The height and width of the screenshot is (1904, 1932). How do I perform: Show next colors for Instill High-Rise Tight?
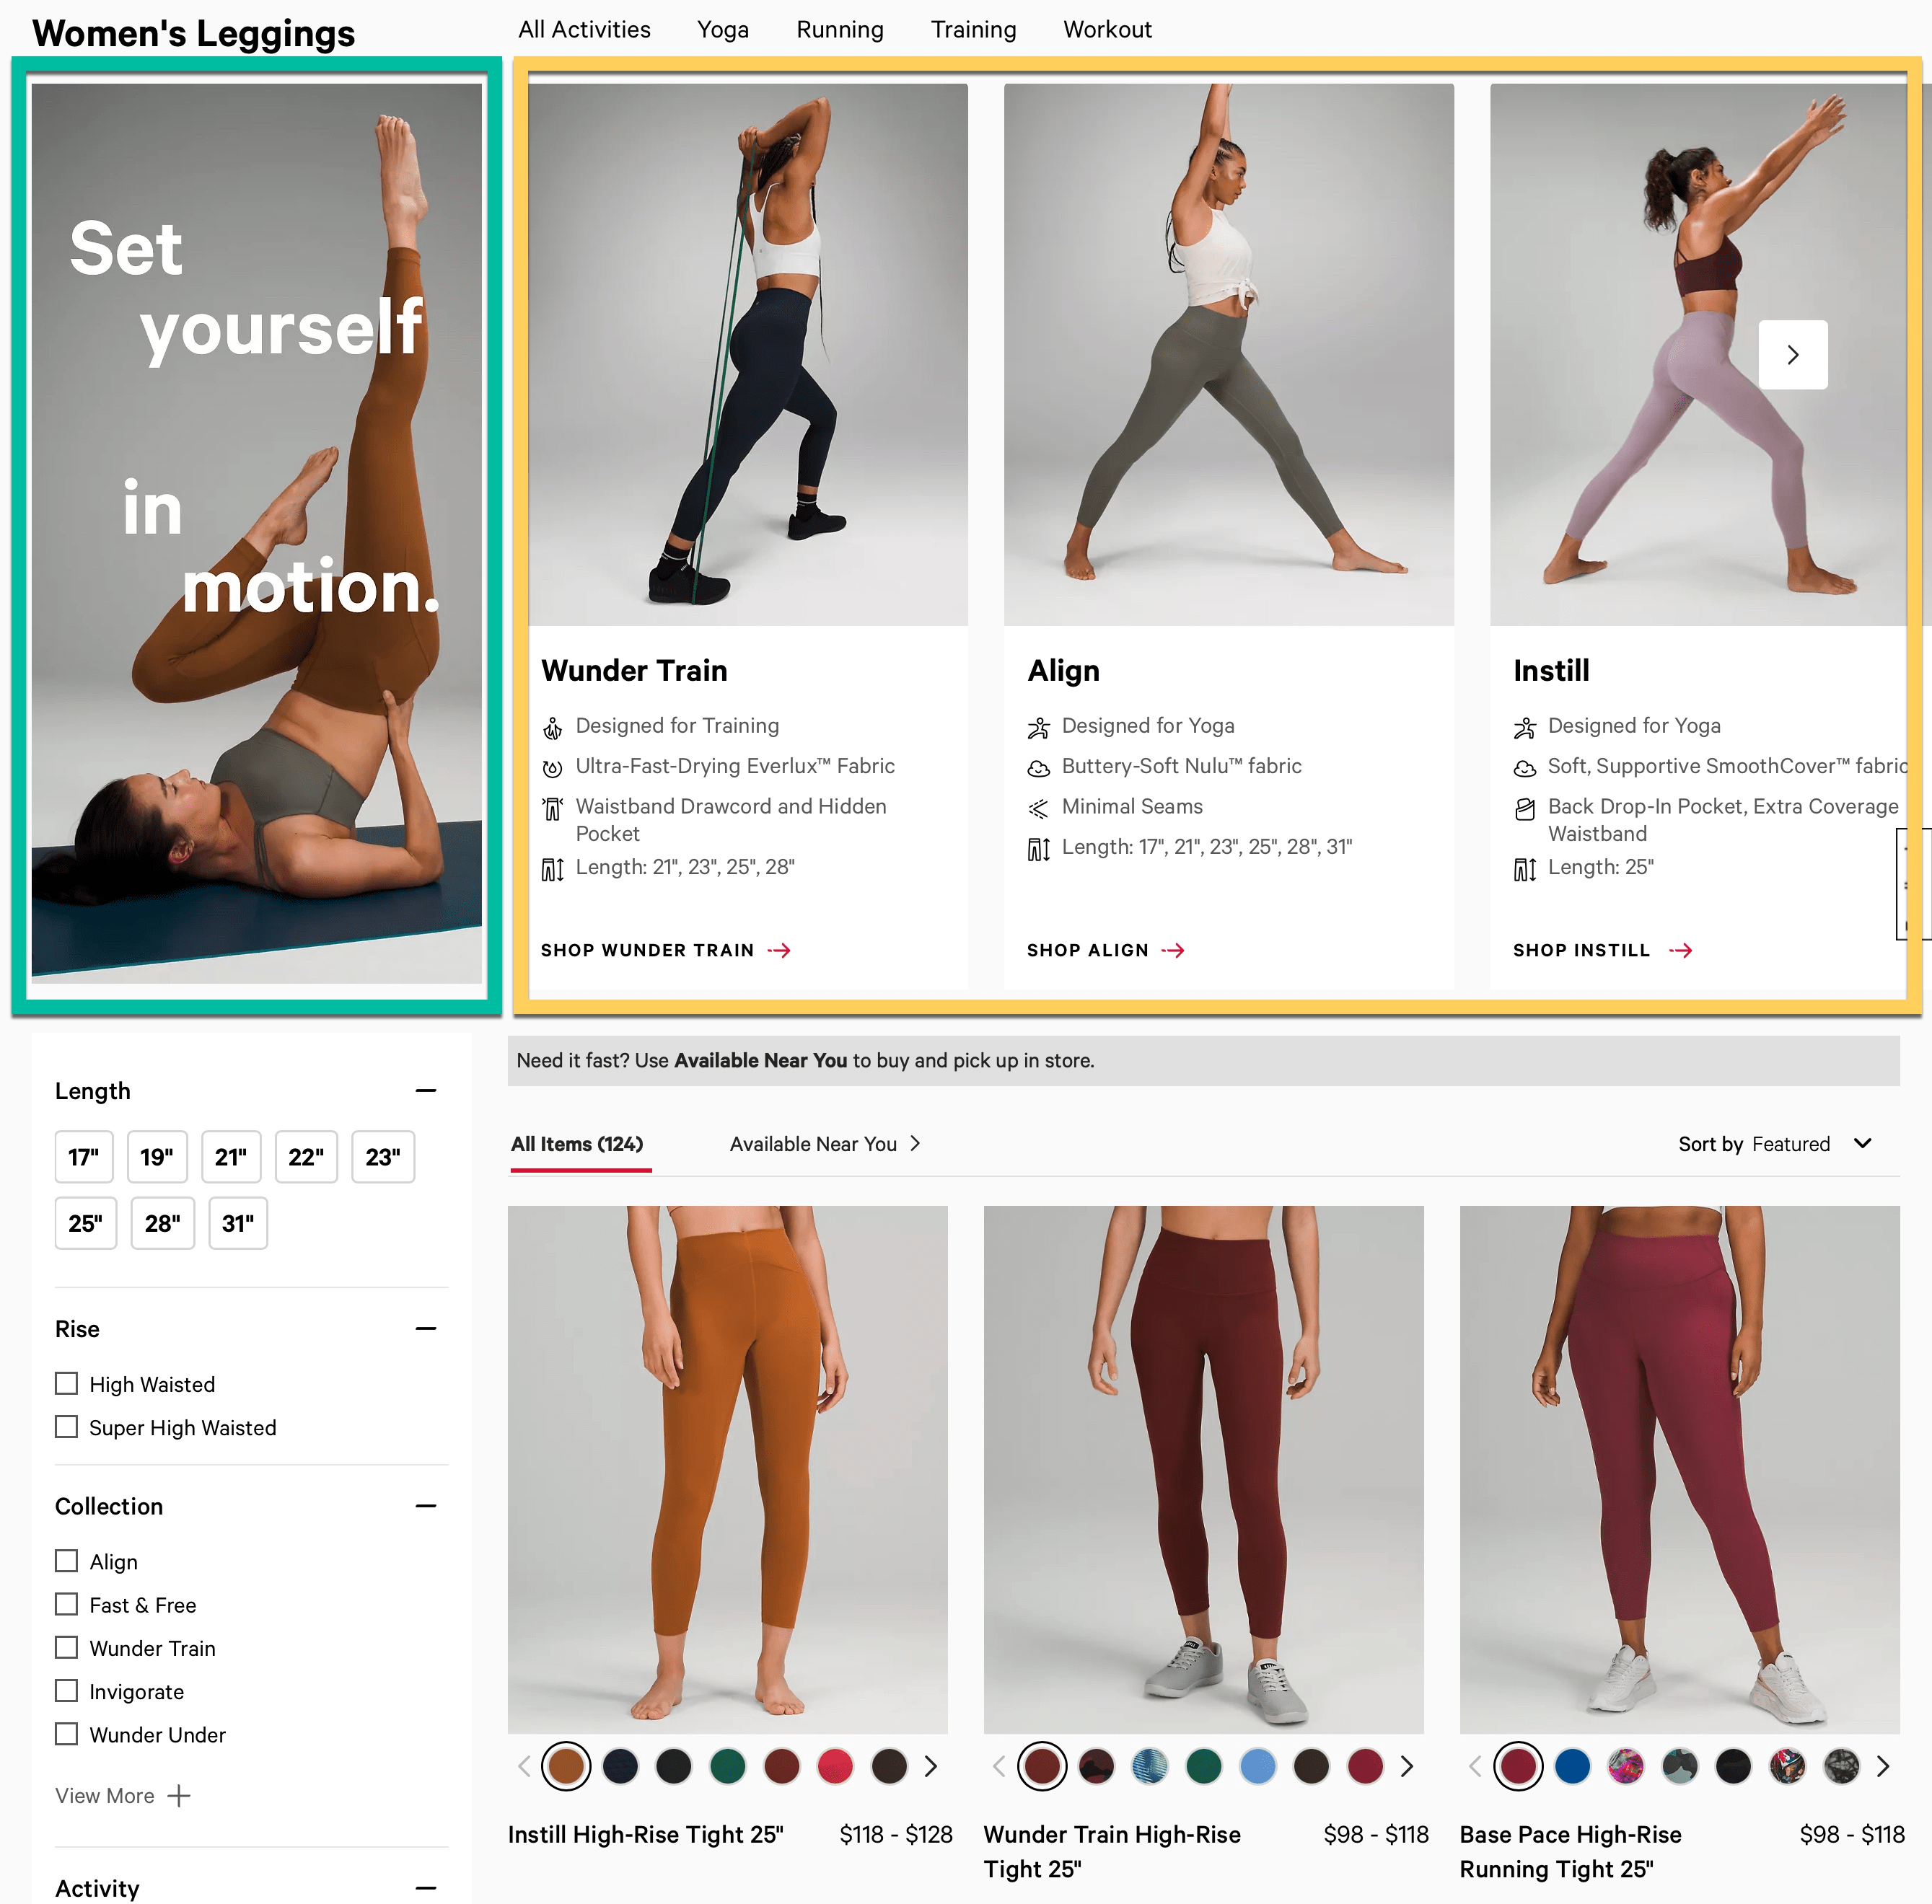[x=931, y=1766]
